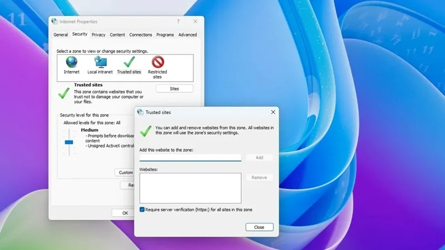Select the Restricted sites zone icon
The image size is (445, 250).
(x=158, y=62)
